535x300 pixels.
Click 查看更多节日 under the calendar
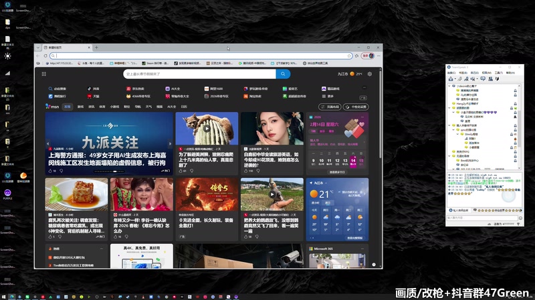coord(337,172)
